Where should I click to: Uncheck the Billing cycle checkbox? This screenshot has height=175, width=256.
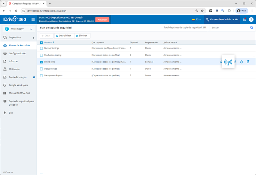tap(41, 62)
